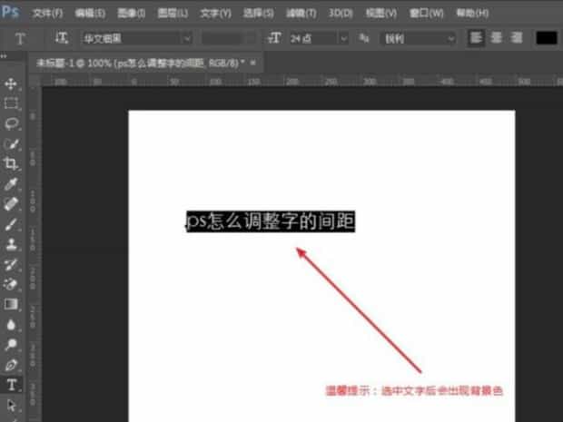This screenshot has width=563, height=422.
Task: Select the Brush tool
Action: tap(12, 223)
